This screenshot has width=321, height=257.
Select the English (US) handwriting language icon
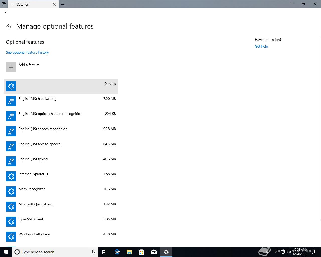11,101
